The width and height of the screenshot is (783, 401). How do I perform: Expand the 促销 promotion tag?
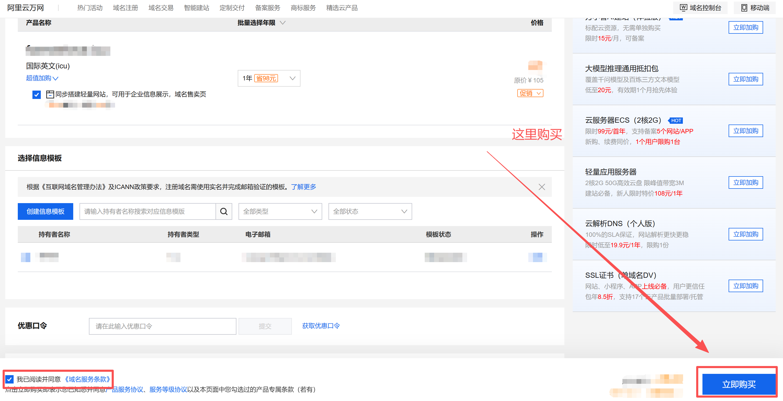[x=530, y=93]
